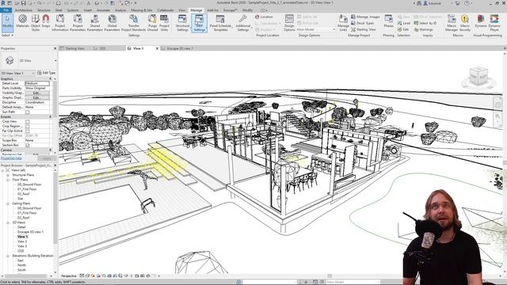Collapse the Ceiling Plans tree node
The image size is (507, 285).
tap(8, 203)
